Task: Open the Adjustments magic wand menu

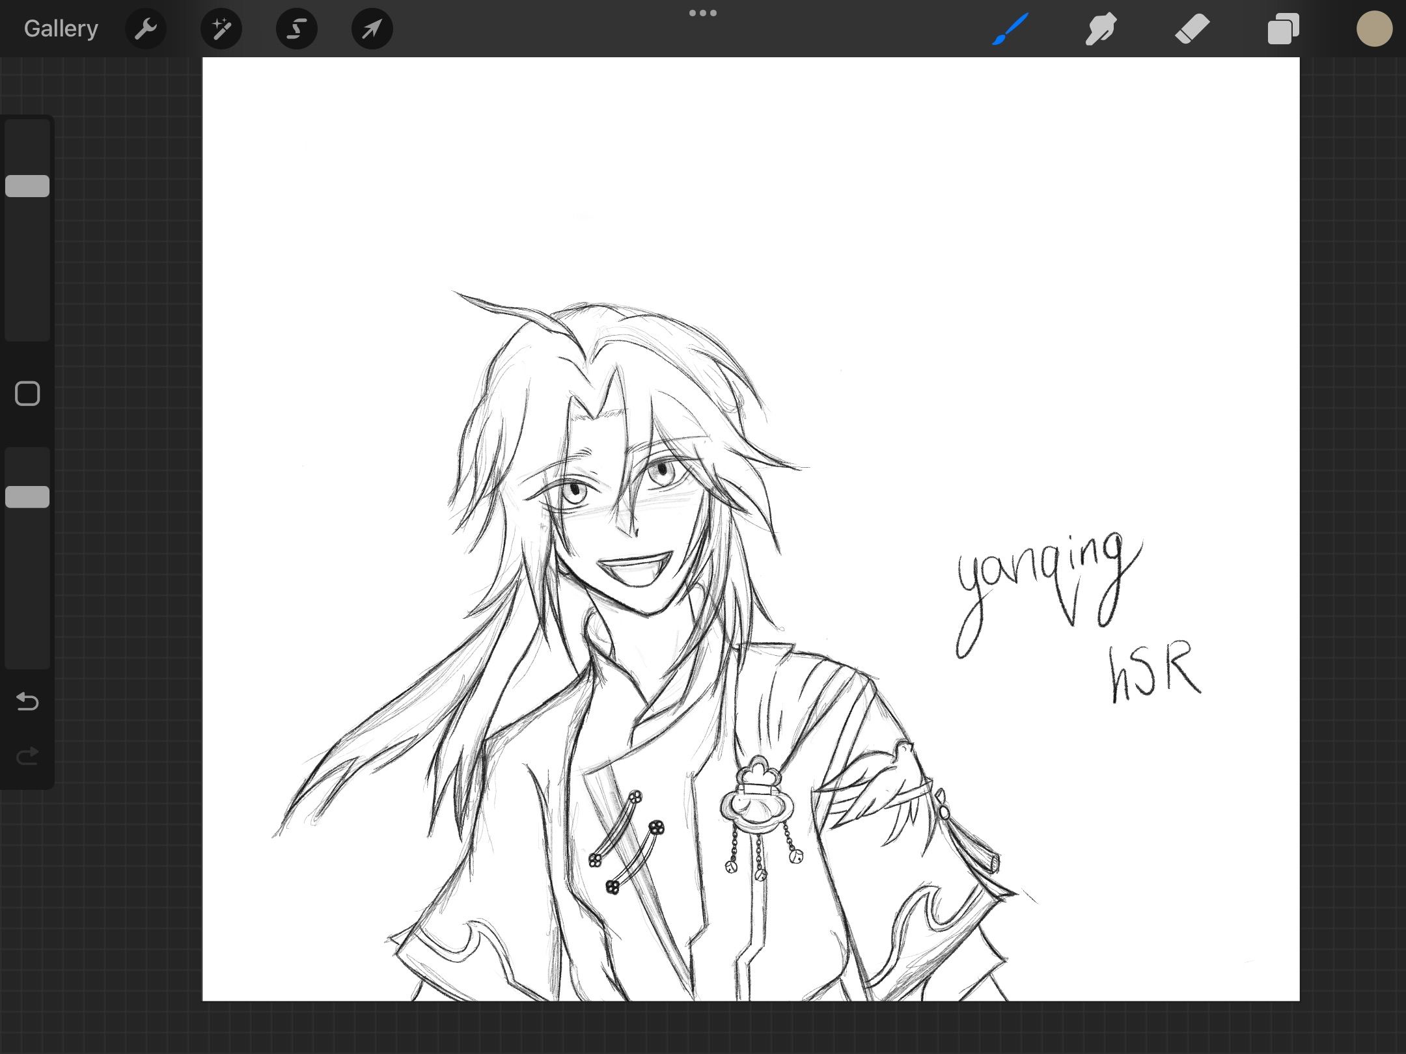Action: (x=221, y=29)
